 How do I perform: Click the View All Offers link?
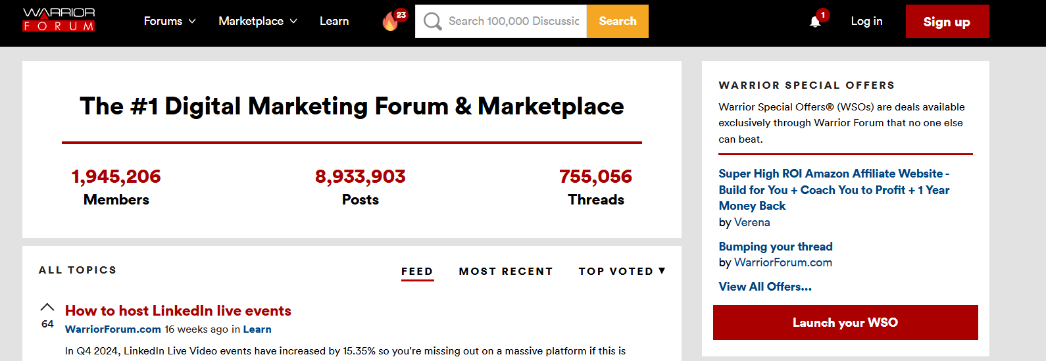765,287
